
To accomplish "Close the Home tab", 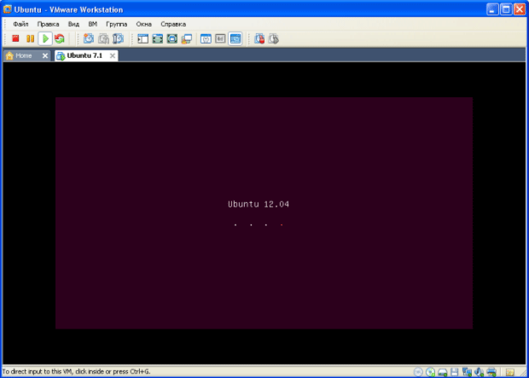I will [x=45, y=56].
